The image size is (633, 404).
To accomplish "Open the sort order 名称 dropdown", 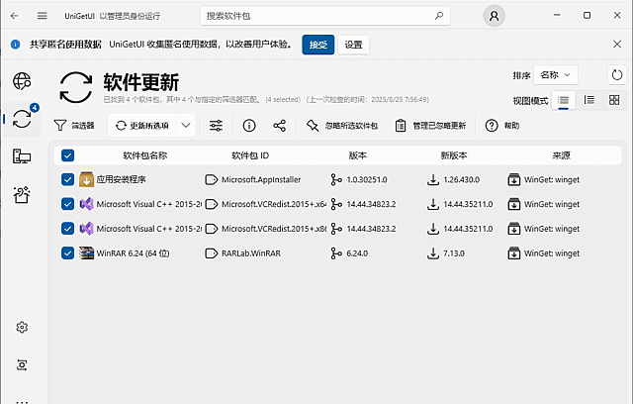I will tap(556, 74).
